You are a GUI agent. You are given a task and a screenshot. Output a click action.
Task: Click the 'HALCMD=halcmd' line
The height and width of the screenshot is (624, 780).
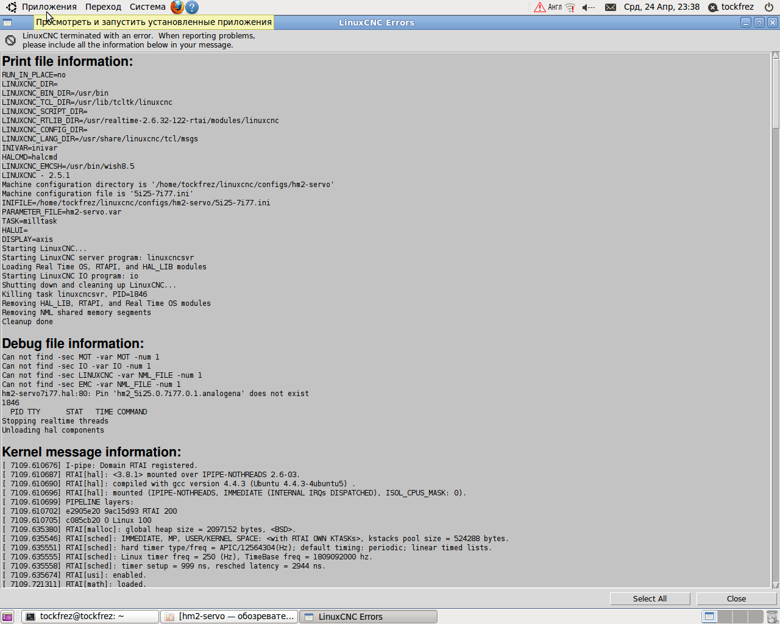click(29, 157)
